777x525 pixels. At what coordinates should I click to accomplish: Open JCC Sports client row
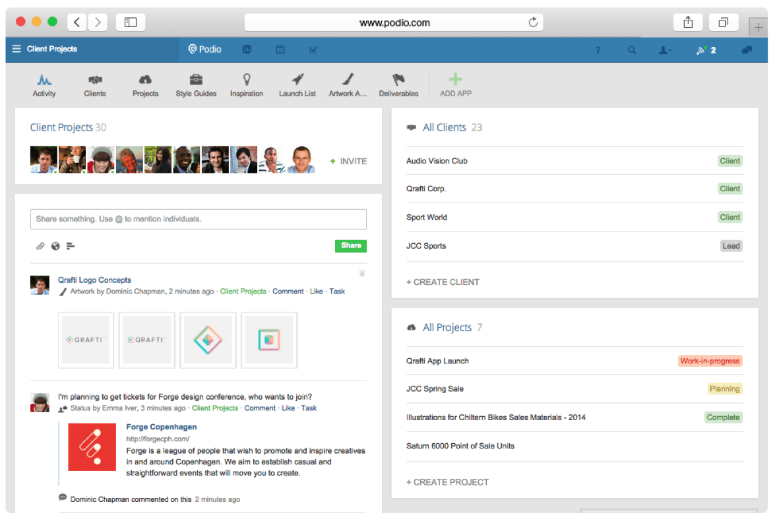575,246
